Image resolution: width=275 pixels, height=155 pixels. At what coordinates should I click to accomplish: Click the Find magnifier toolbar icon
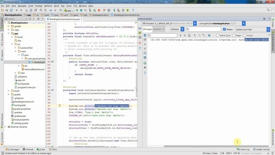[x=41, y=10]
